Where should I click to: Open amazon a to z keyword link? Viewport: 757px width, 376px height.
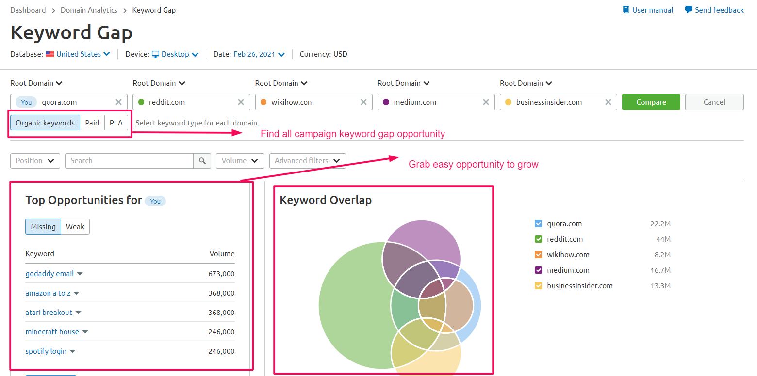pyautogui.click(x=48, y=293)
